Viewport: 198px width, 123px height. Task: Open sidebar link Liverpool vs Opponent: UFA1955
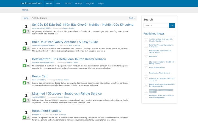click(x=162, y=79)
